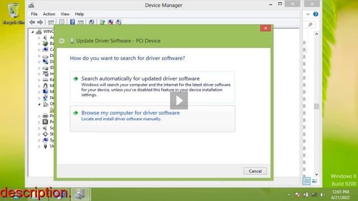
Task: Select the Display adapters icon in tree
Action: (x=45, y=61)
